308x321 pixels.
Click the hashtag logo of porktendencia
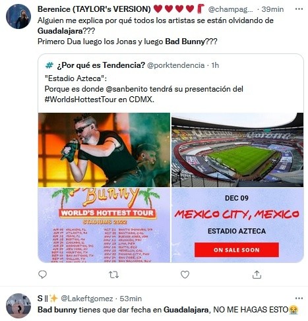click(x=49, y=65)
